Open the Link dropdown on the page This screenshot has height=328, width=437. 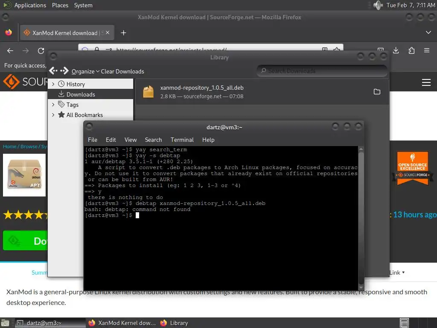(397, 272)
